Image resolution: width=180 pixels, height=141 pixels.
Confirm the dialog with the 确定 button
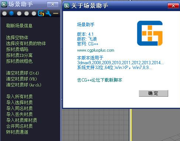click(153, 93)
